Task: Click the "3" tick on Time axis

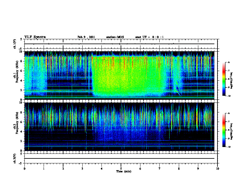Action: point(82,169)
